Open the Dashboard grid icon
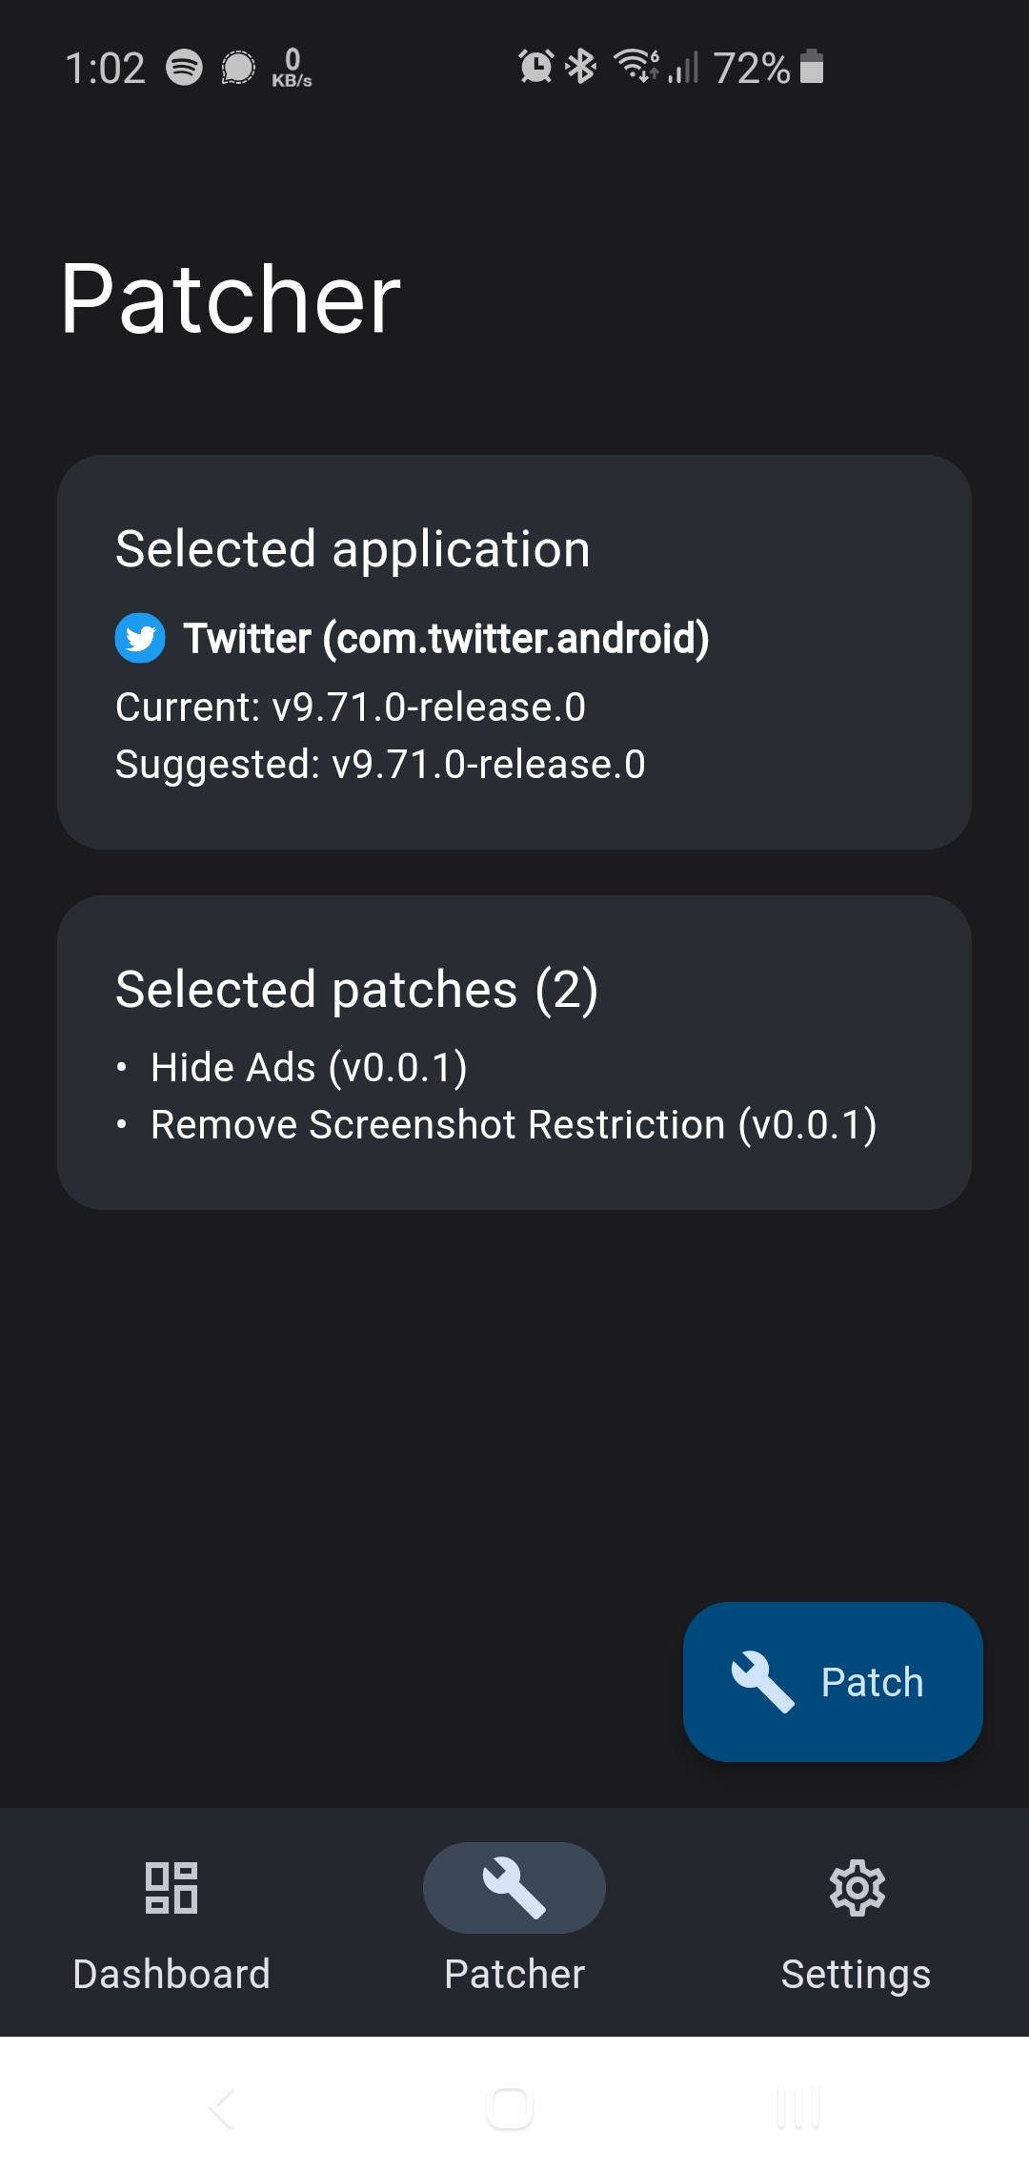This screenshot has height=2174, width=1029. 171,1886
